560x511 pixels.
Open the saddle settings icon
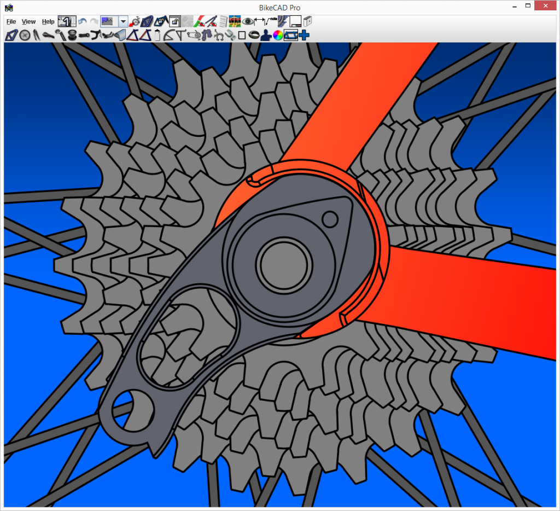(x=48, y=36)
